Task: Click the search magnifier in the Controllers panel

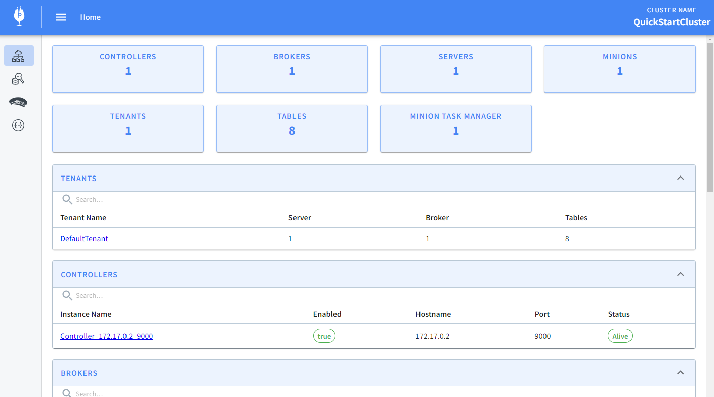Action: point(67,295)
